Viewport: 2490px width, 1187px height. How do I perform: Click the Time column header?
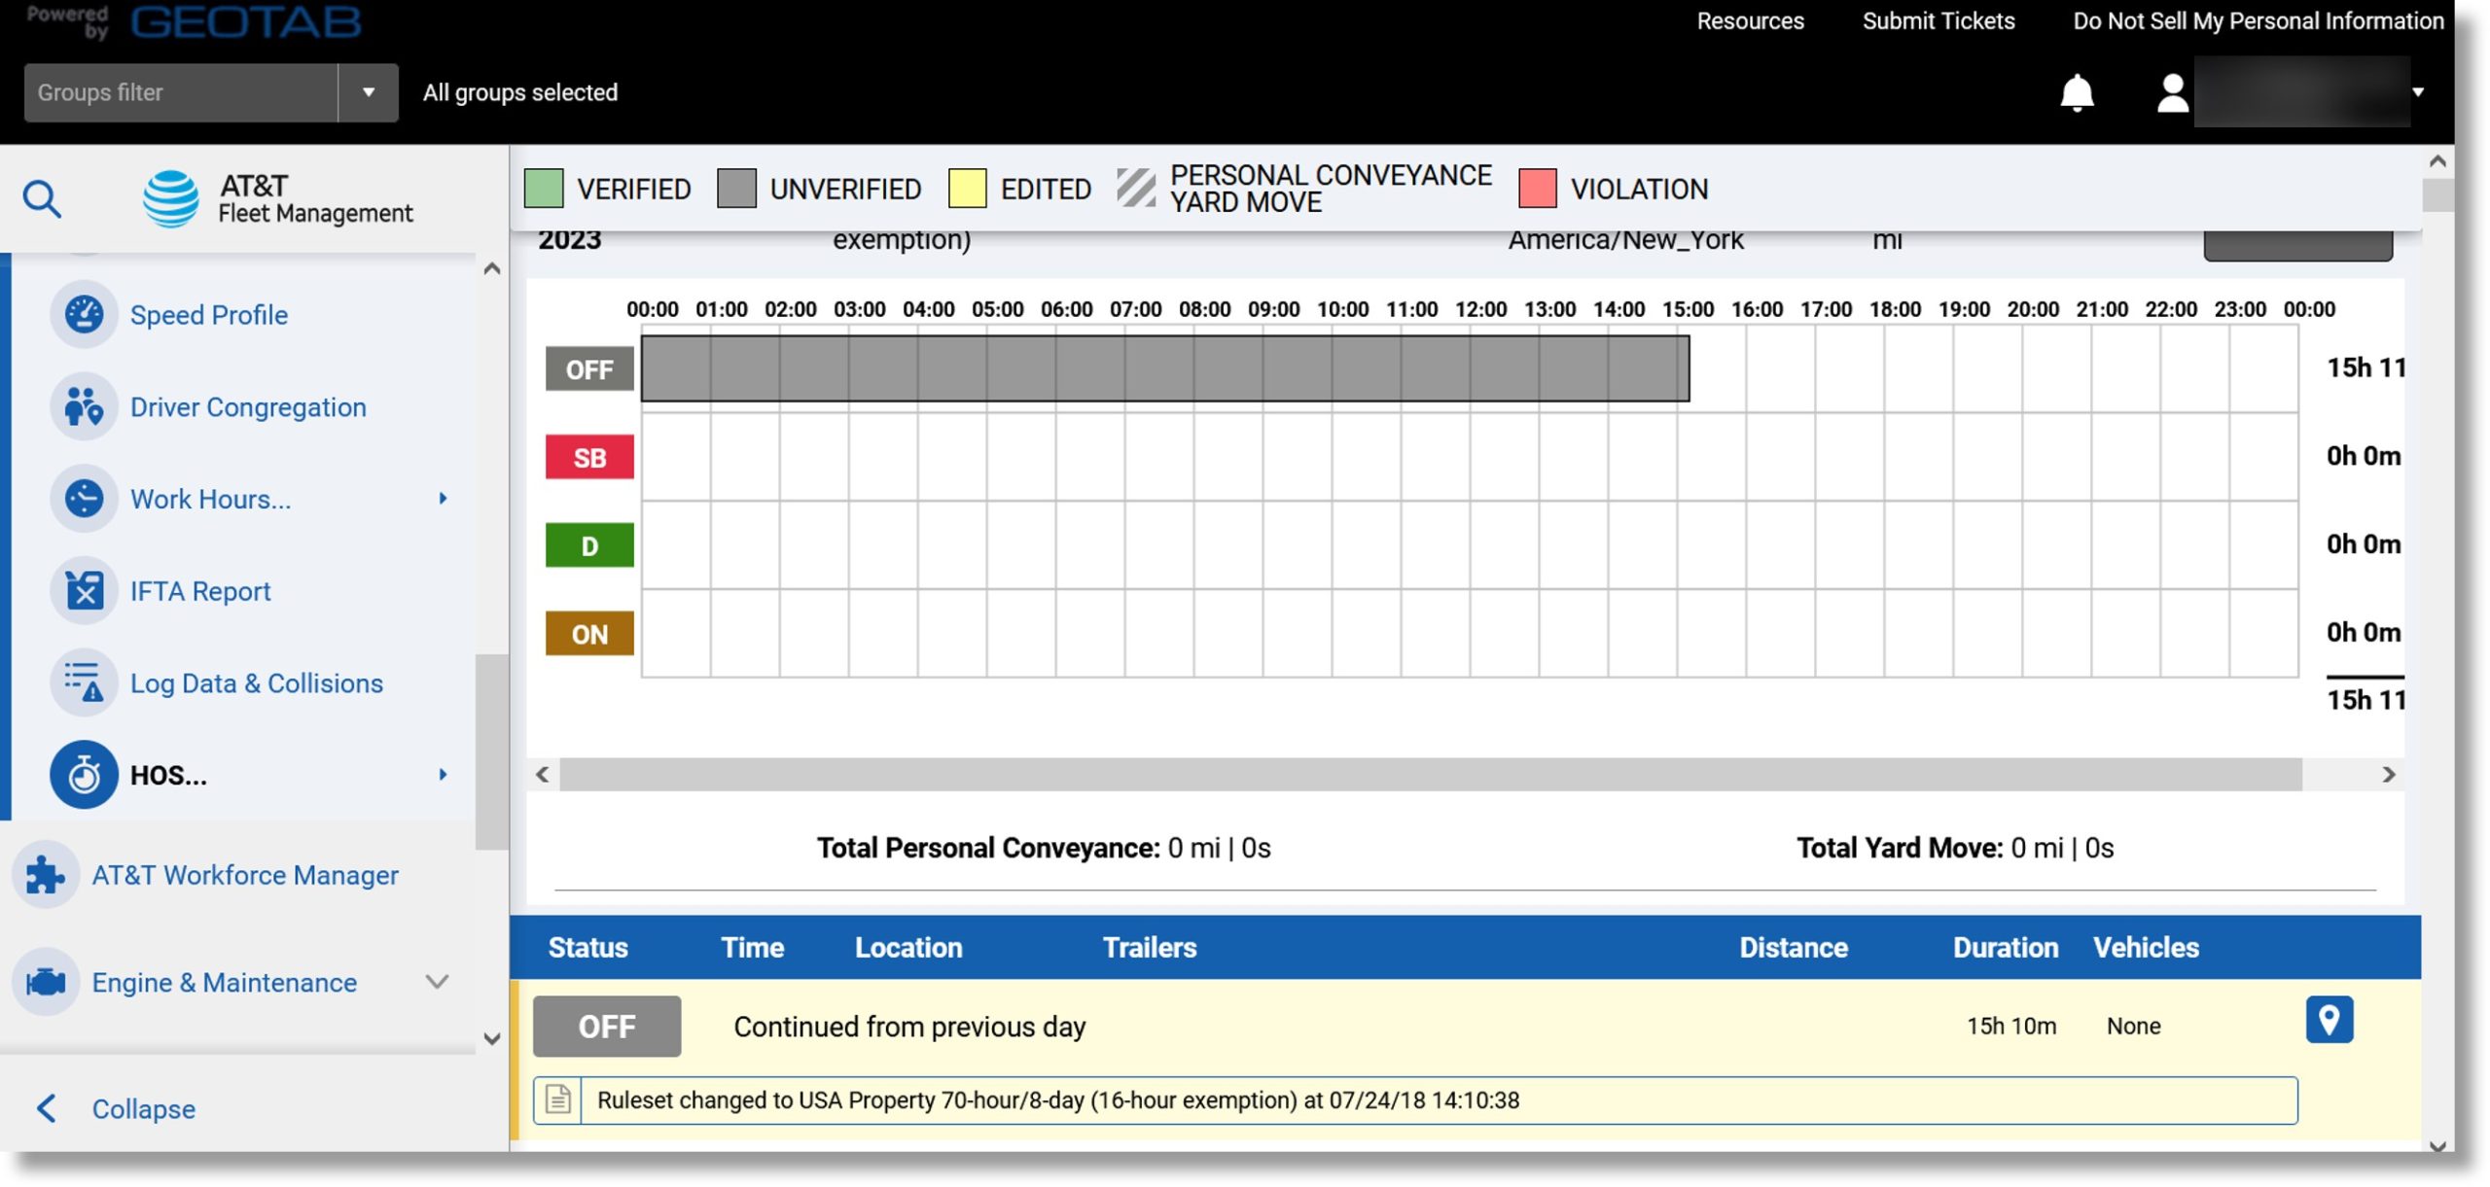pos(752,947)
